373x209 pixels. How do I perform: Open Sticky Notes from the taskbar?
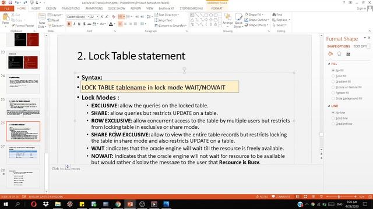(x=82, y=204)
